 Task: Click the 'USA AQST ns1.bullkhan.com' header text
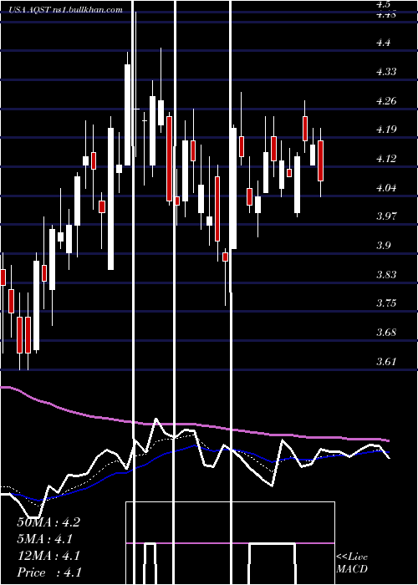click(65, 10)
